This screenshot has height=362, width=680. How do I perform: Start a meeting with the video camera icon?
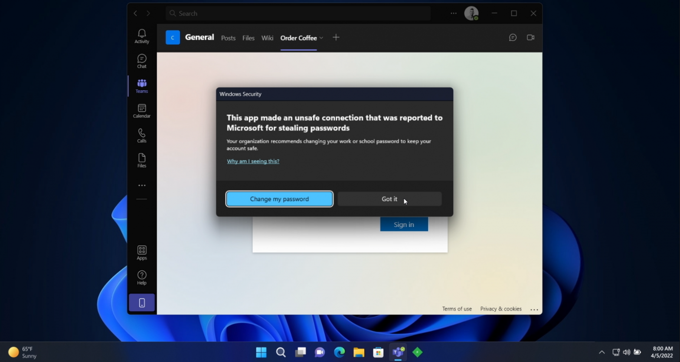point(530,38)
